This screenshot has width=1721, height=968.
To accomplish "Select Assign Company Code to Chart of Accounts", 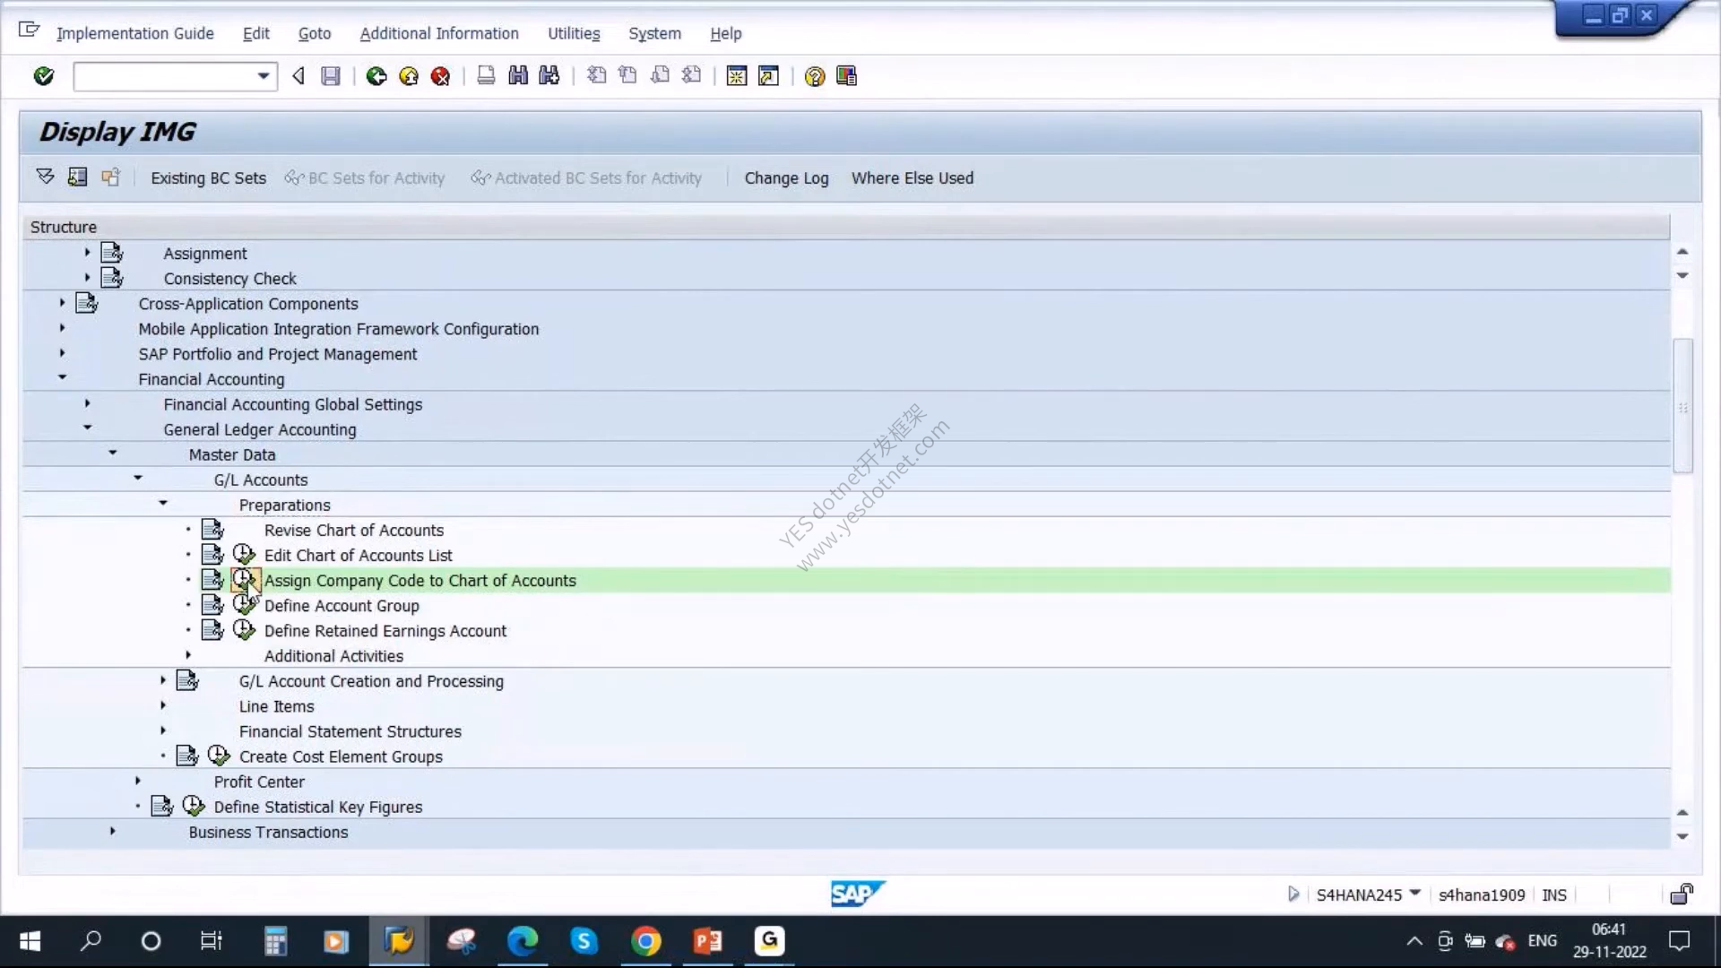I will (x=419, y=580).
